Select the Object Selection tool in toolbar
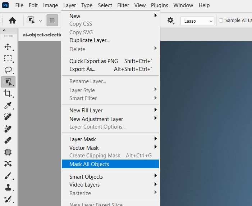 click(x=8, y=82)
